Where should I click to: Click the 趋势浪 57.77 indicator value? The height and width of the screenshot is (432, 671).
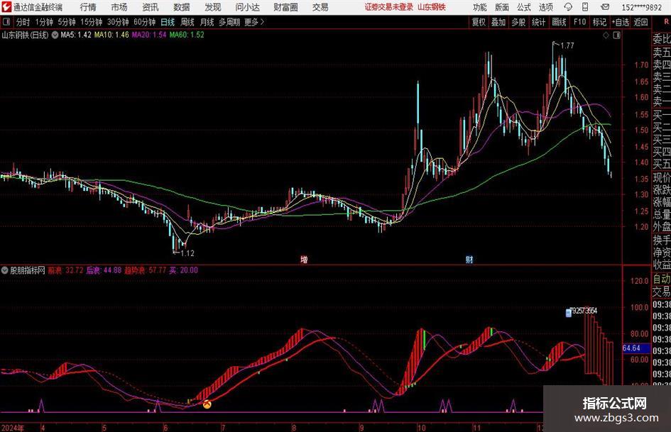[x=145, y=270]
